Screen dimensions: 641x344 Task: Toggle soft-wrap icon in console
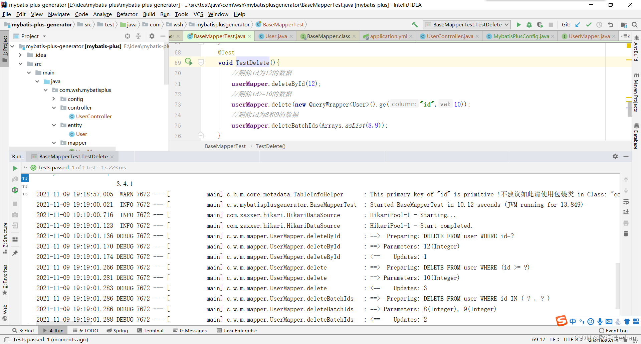(626, 201)
